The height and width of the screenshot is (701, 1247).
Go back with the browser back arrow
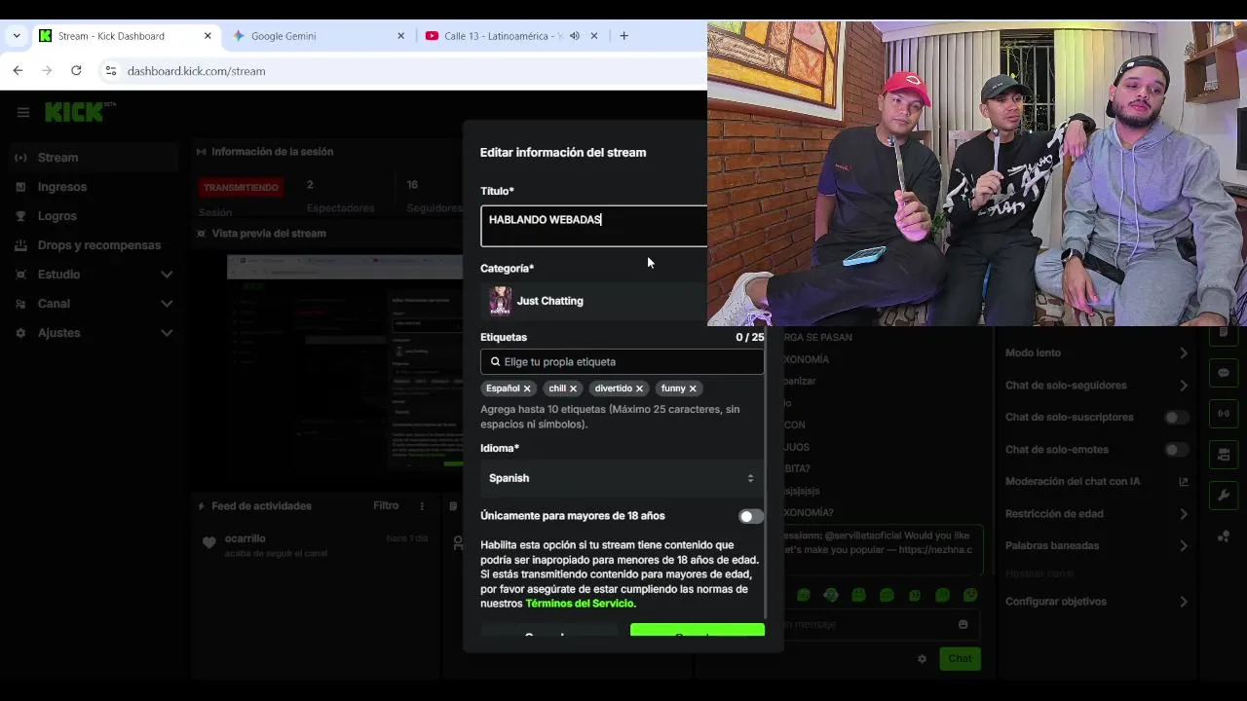(x=18, y=71)
